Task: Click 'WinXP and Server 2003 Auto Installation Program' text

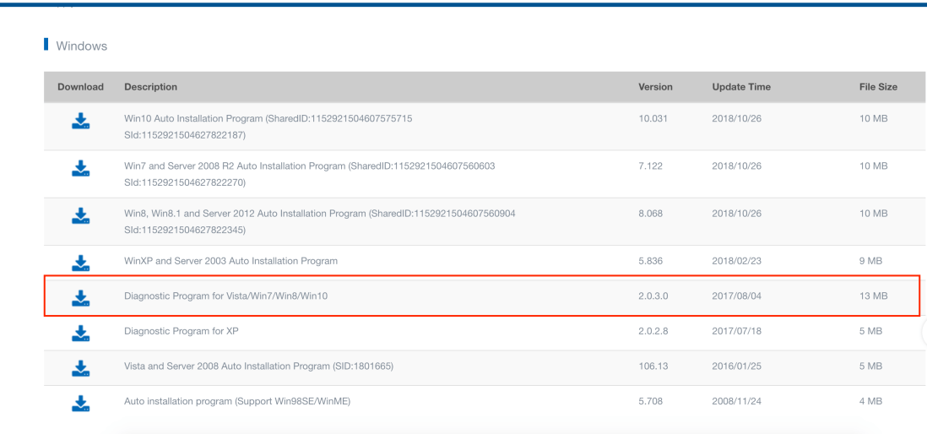Action: [230, 261]
